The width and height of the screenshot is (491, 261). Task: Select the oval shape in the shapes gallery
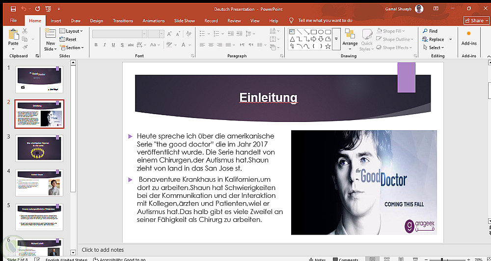click(321, 31)
